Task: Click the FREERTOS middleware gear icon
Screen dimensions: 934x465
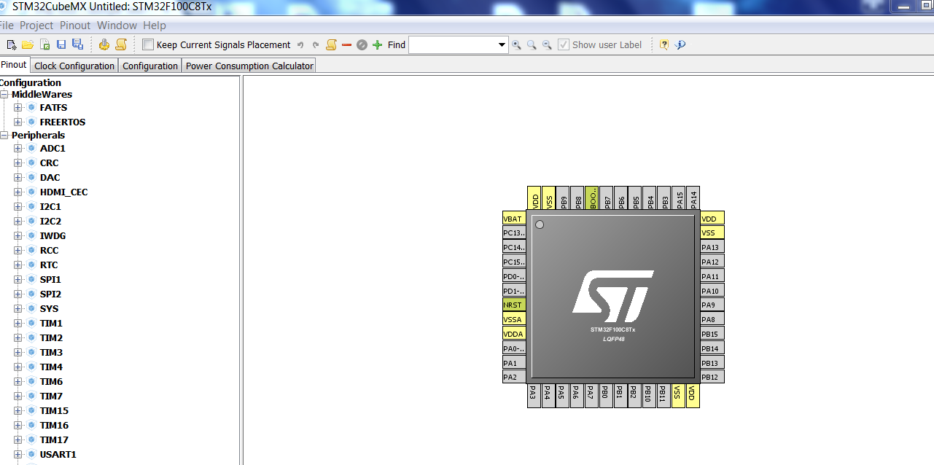Action: pos(31,122)
